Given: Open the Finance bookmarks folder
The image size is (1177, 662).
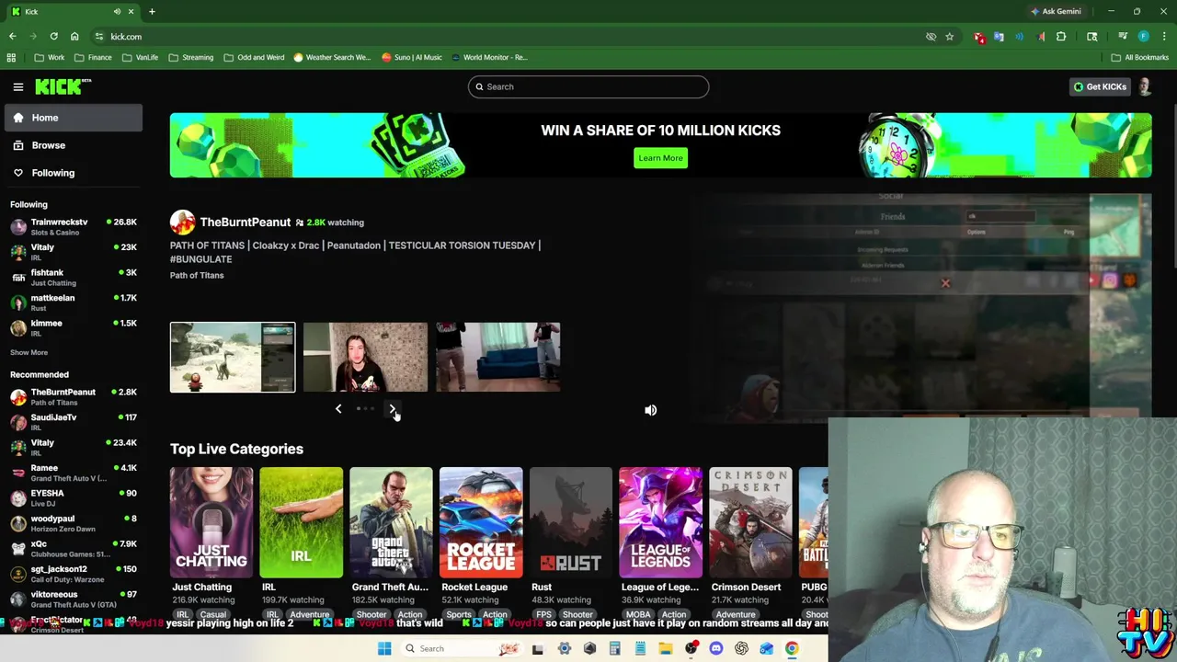Looking at the screenshot, I should (x=93, y=57).
